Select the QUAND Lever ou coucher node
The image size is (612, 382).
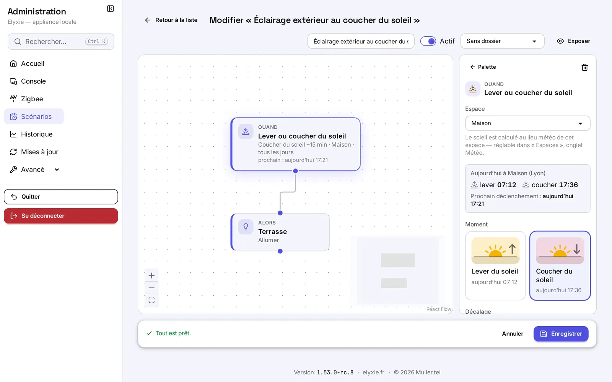pyautogui.click(x=296, y=144)
